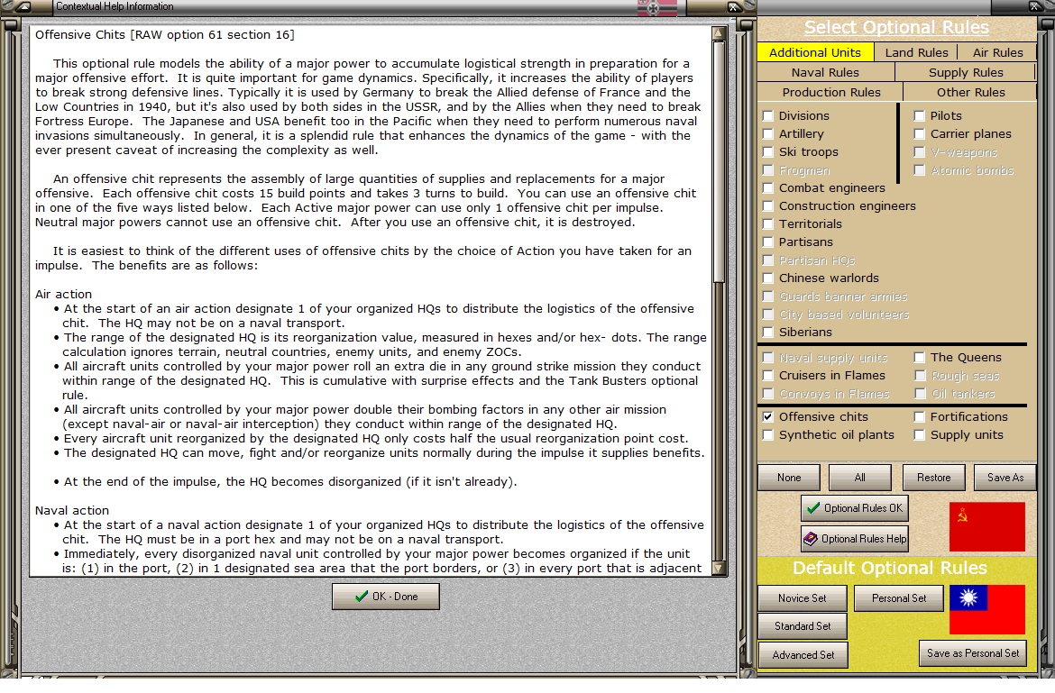The height and width of the screenshot is (693, 1055).
Task: Select the Naval Rules tab
Action: coord(826,72)
